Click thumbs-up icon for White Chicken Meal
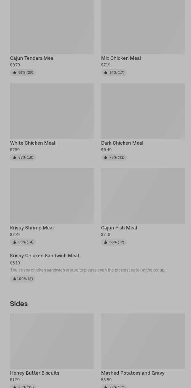Viewport: 191px width, 388px height. tap(14, 157)
